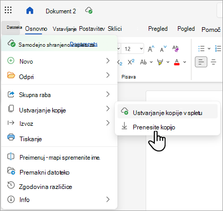
Task: Open the Skupna raba menu item
Action: [59, 94]
